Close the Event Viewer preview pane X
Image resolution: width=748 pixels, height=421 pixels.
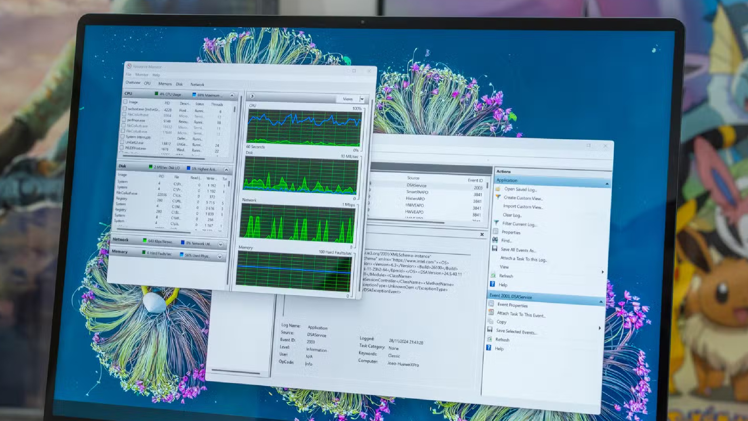[482, 234]
